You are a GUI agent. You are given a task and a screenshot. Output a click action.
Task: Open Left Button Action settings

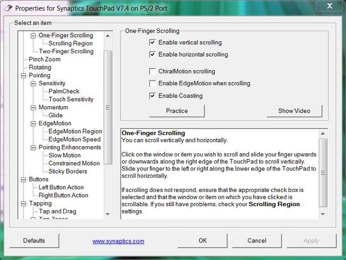coord(61,188)
